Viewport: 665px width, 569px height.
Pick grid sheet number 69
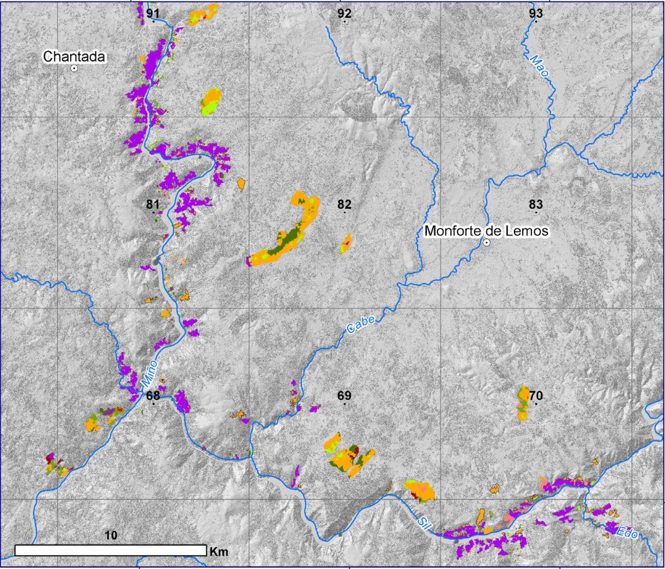tap(344, 395)
